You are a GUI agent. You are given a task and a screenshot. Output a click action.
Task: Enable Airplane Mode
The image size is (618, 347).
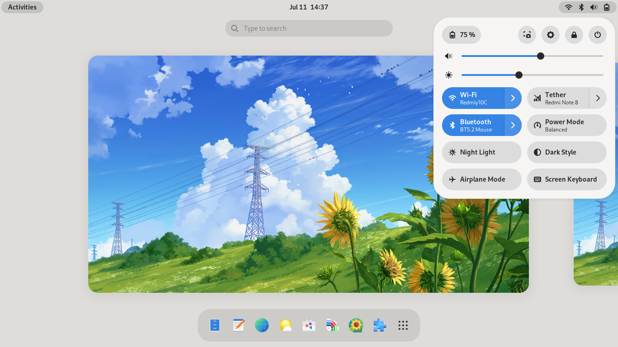[482, 179]
